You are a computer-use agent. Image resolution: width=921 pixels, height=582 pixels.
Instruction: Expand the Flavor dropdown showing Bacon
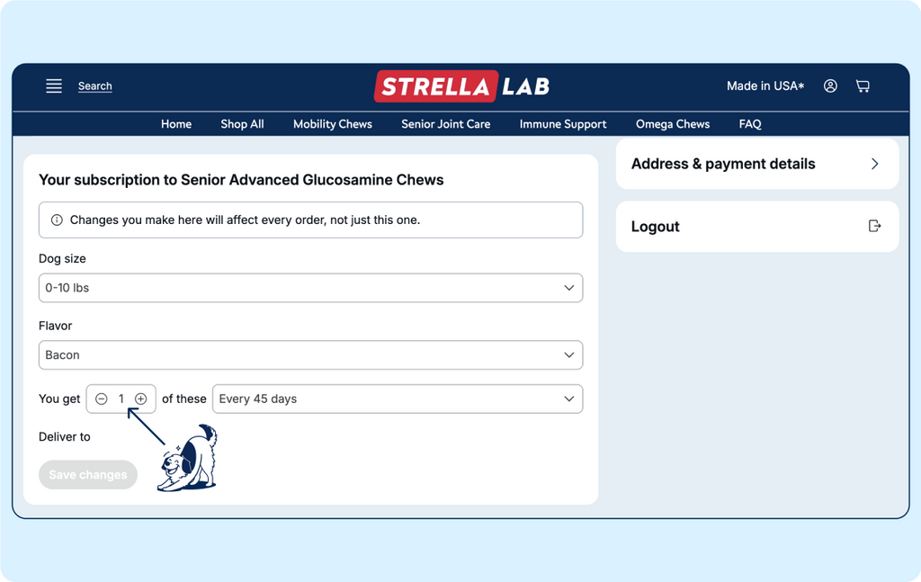point(310,355)
